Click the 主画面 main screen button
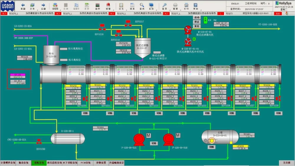 pyautogui.click(x=286, y=163)
